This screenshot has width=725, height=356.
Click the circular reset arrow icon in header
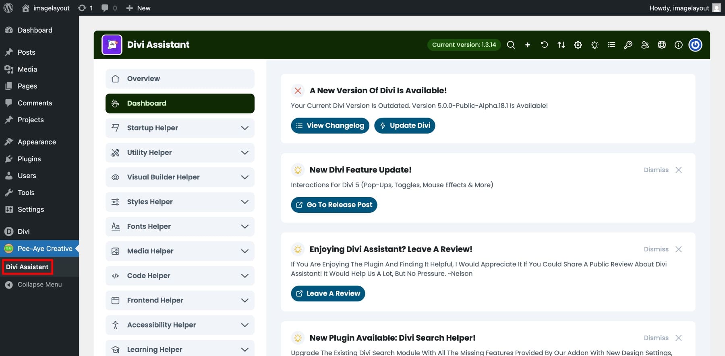coord(544,45)
